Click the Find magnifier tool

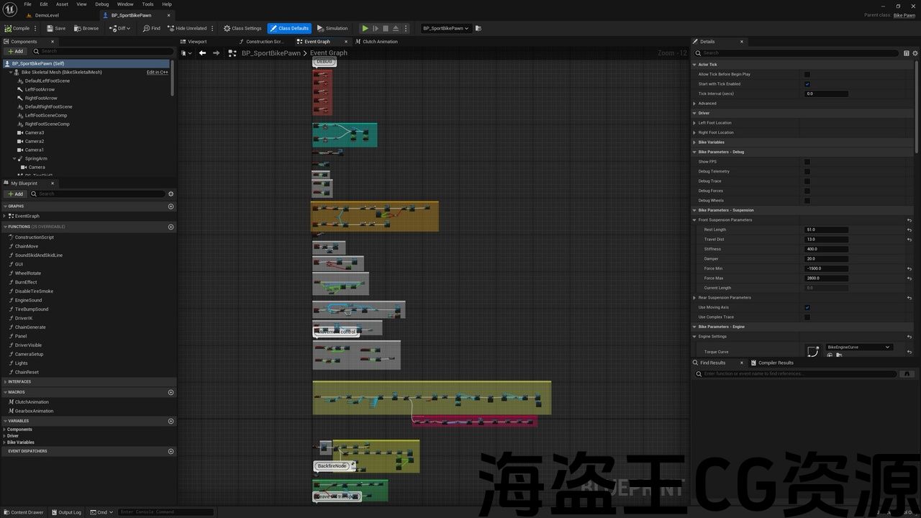tap(152, 29)
